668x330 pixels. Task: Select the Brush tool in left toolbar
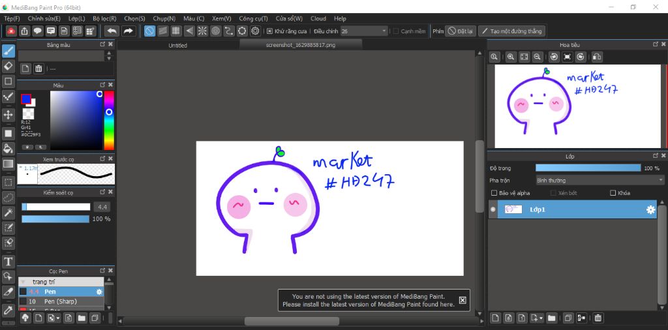point(8,52)
